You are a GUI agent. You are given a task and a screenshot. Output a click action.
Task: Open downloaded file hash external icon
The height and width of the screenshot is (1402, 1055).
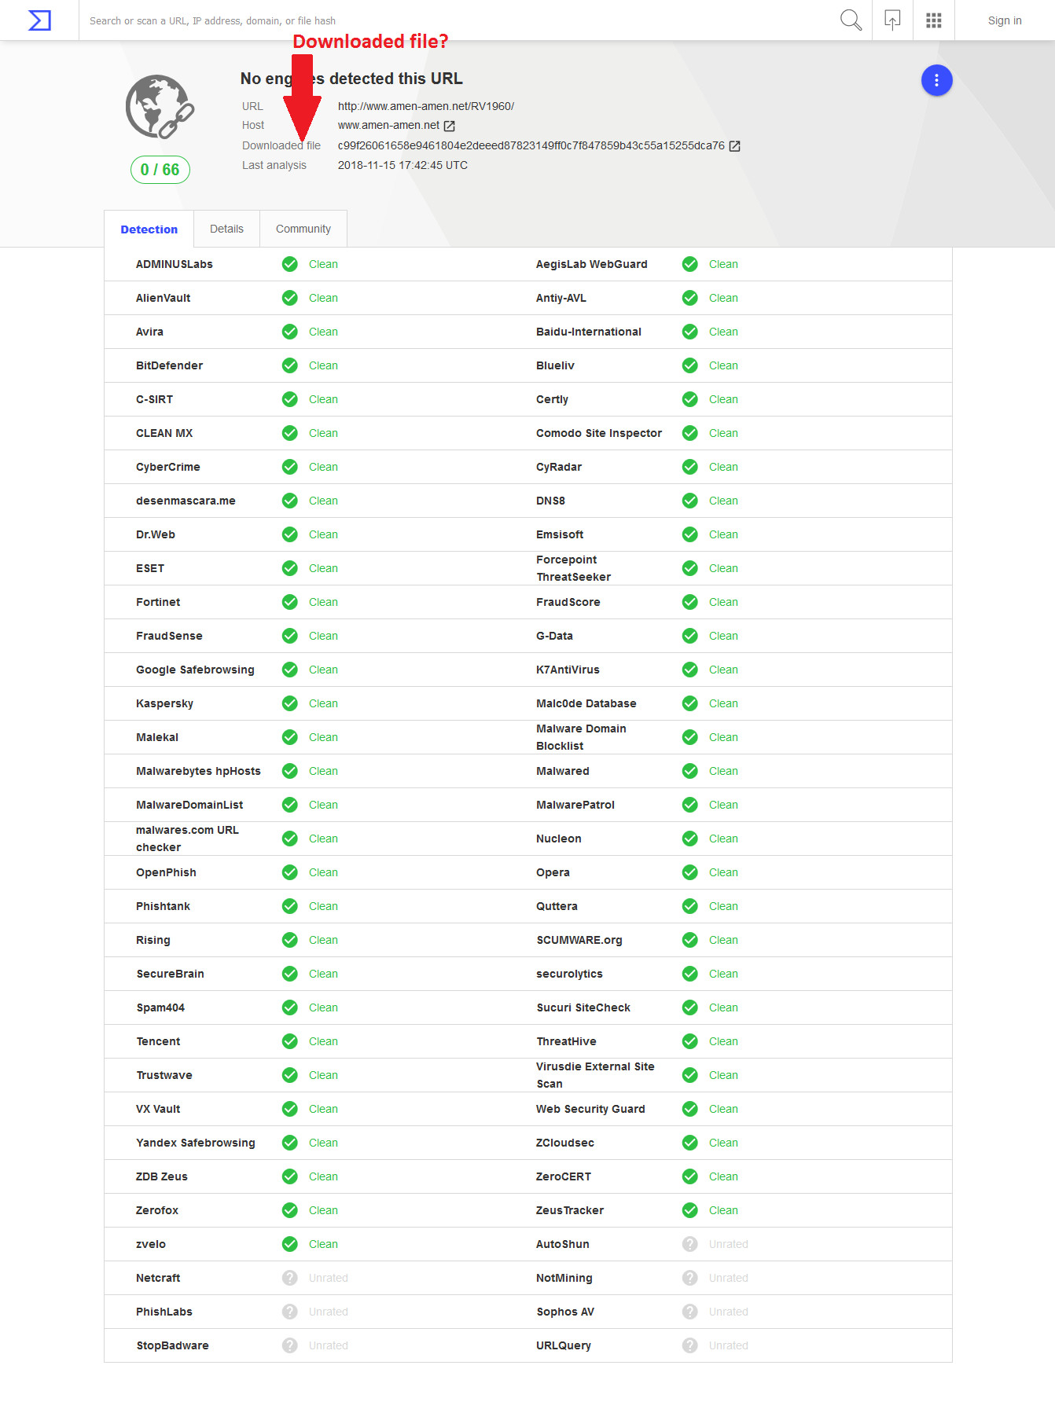pos(735,146)
